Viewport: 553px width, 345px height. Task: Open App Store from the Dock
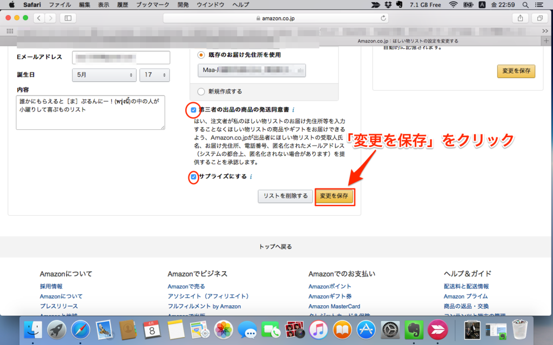[366, 330]
